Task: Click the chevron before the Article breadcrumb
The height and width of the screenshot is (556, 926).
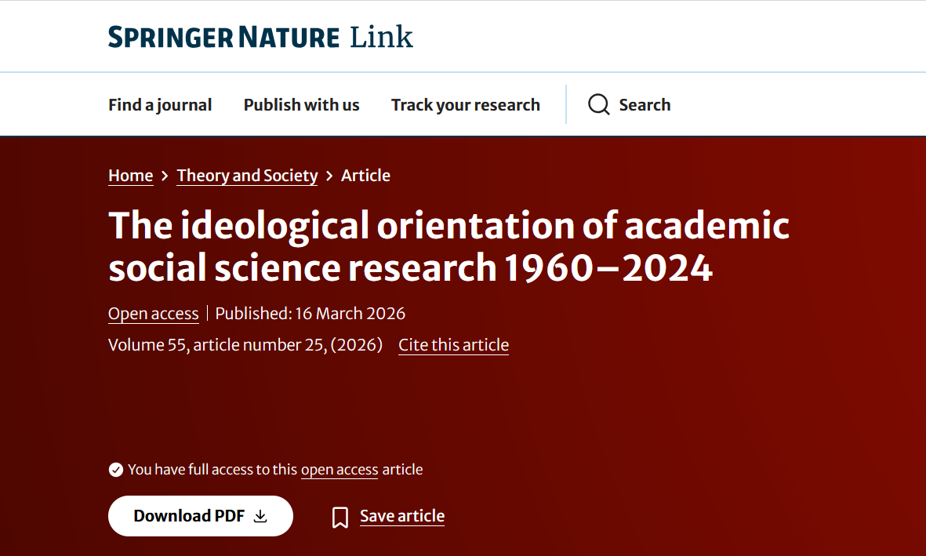Action: (329, 176)
